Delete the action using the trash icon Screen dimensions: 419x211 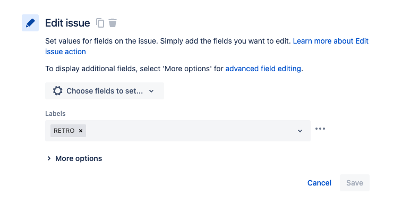113,23
